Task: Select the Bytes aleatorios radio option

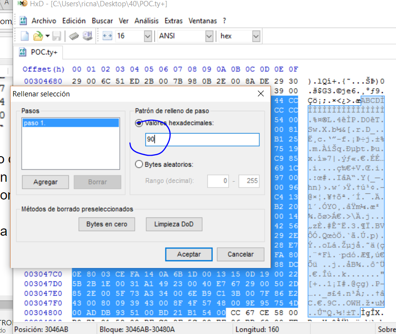Action: (139, 164)
